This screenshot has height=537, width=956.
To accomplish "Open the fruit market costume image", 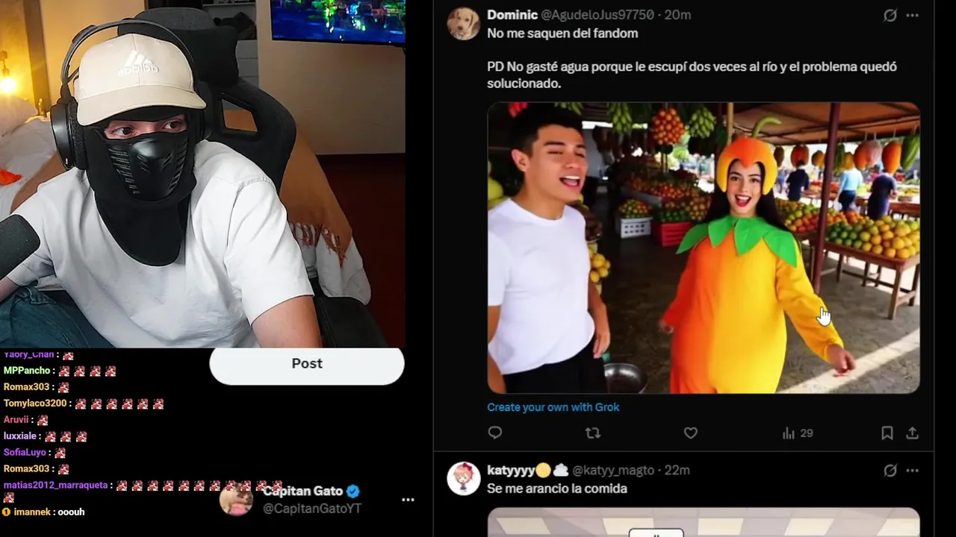I will tap(704, 248).
